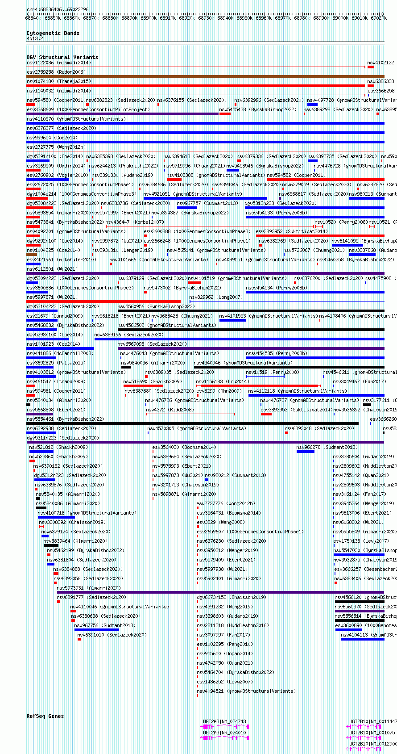This screenshot has width=397, height=754.
Task: Select esv3564030 (Boomsma2014) label
Action: click(184, 447)
